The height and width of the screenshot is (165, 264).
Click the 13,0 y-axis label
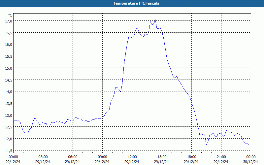[x=9, y=115]
